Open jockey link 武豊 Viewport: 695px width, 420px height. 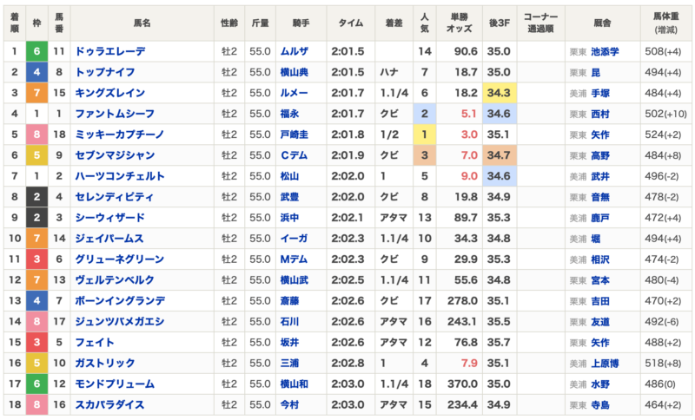(289, 197)
